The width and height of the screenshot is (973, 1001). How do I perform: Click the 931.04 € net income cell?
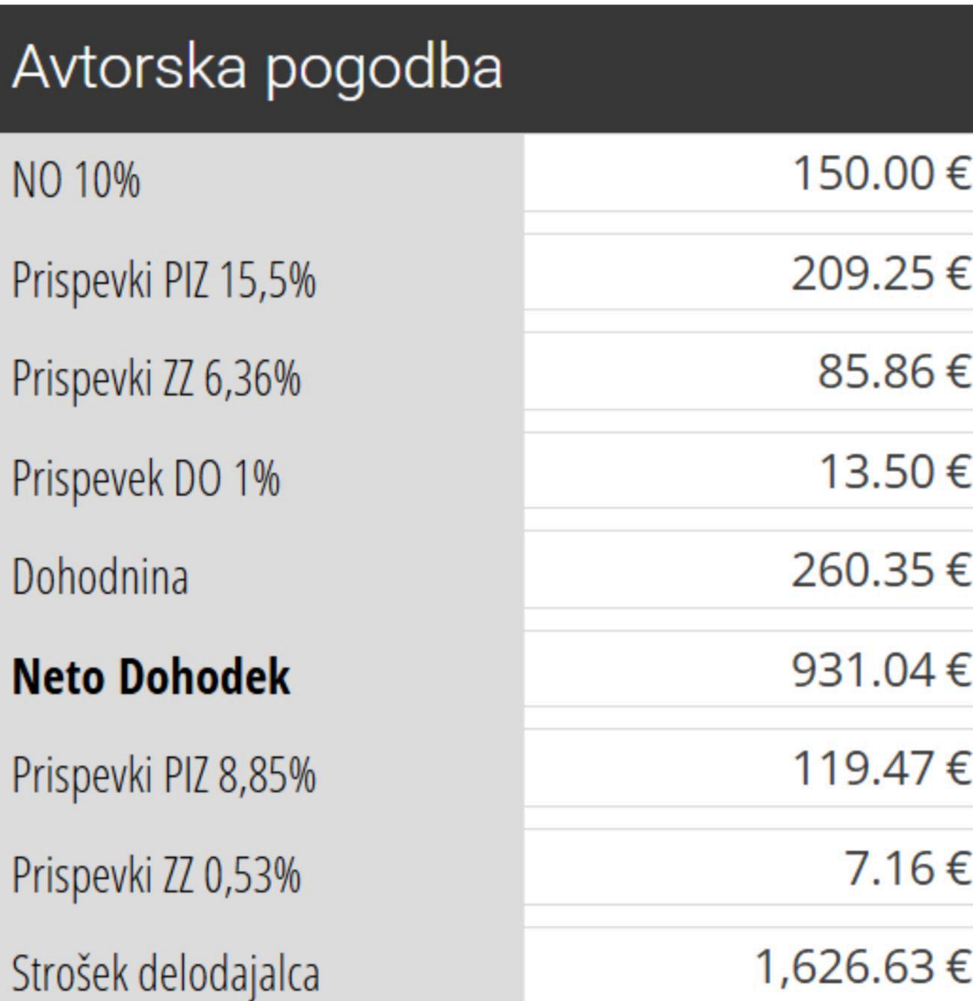863,670
